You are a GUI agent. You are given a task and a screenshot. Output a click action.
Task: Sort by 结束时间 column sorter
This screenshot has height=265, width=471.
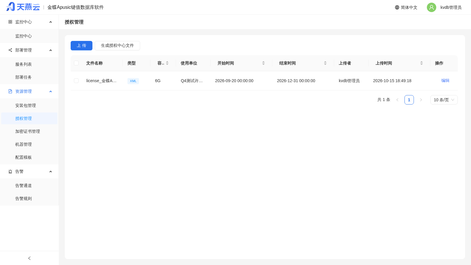[325, 63]
